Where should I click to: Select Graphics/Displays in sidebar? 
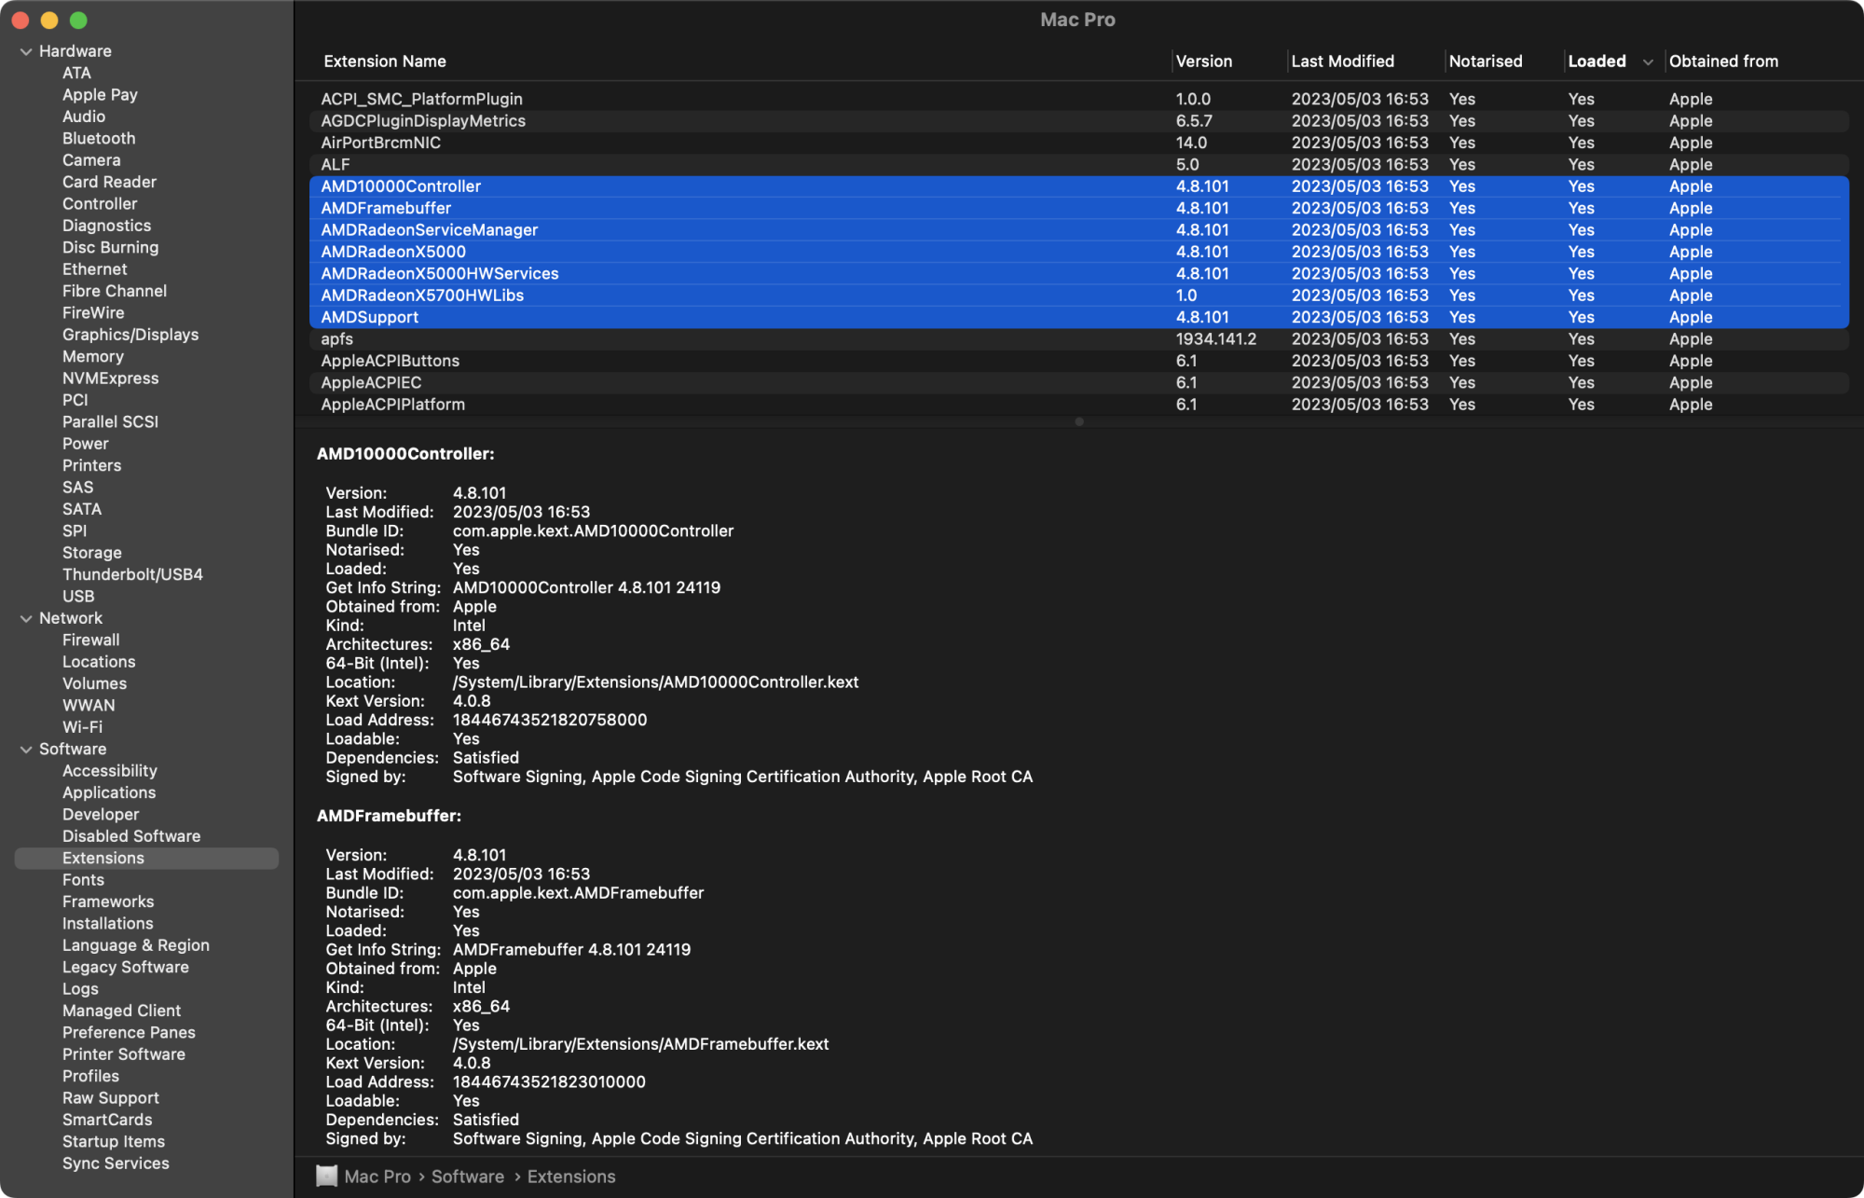(130, 335)
